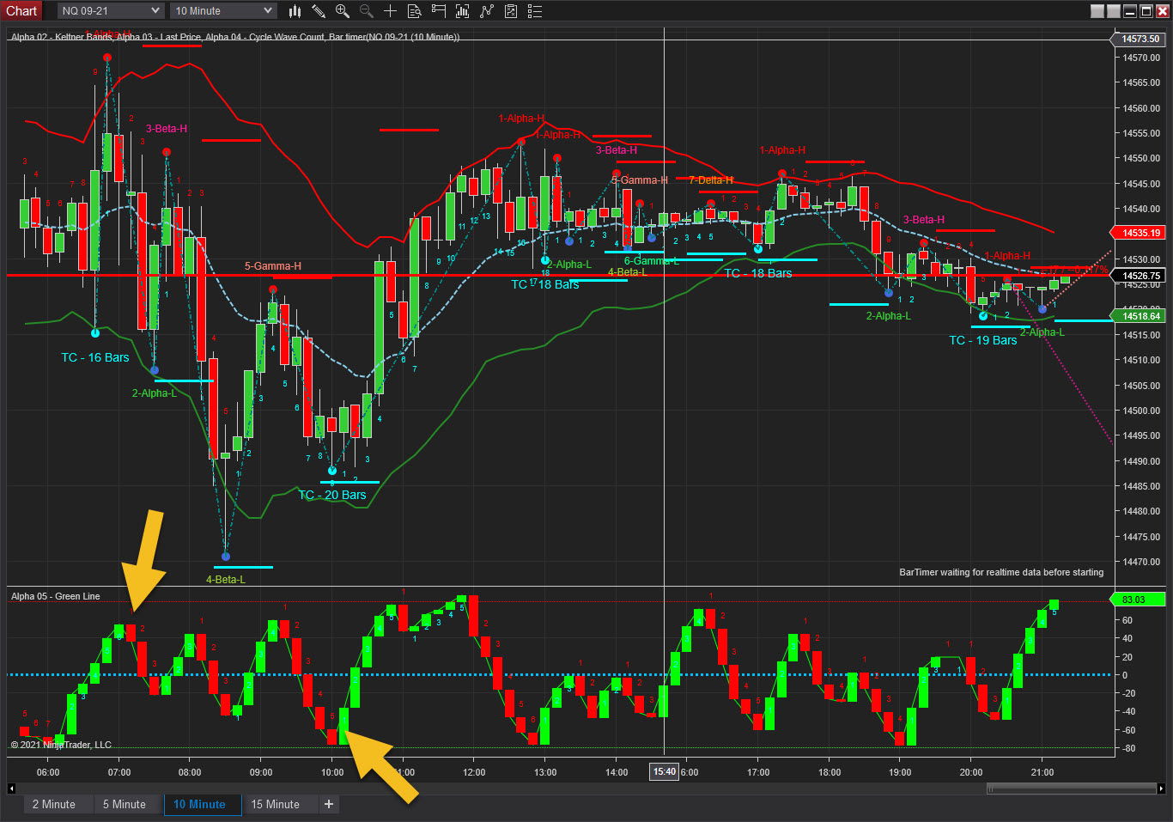Viewport: 1173px width, 822px height.
Task: Click the -80 indicator axis label
Action: 1128,748
